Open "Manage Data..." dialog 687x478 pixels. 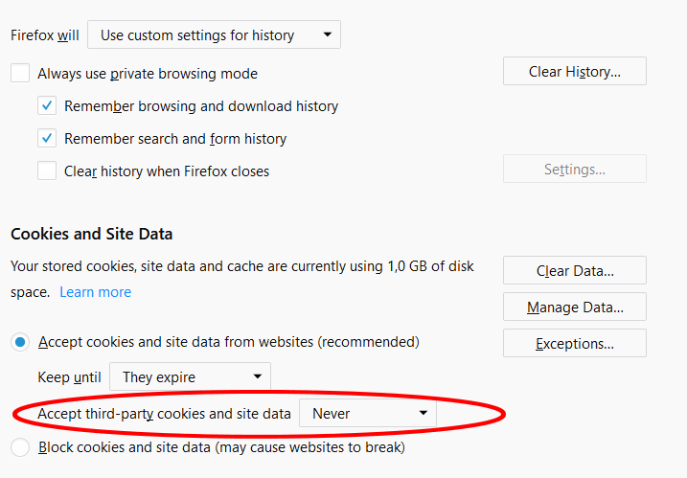pyautogui.click(x=574, y=307)
